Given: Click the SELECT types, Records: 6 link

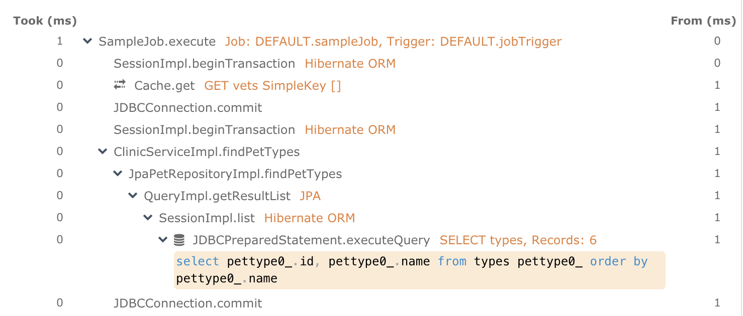Looking at the screenshot, I should (518, 240).
